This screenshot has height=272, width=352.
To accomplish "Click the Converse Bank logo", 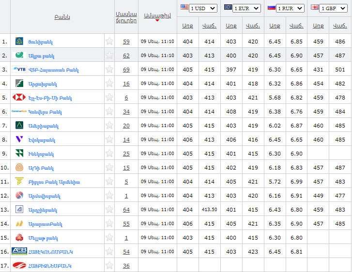I will [x=19, y=112].
